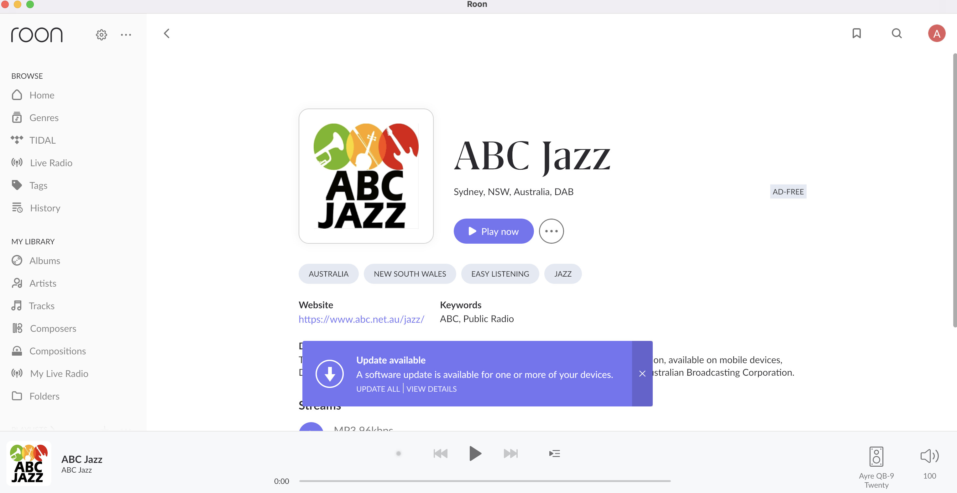This screenshot has height=493, width=957.
Task: Click the ABC Jazz station artwork
Action: [366, 176]
